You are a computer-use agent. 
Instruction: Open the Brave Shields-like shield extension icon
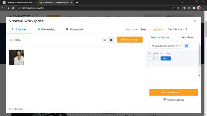[x=184, y=8]
